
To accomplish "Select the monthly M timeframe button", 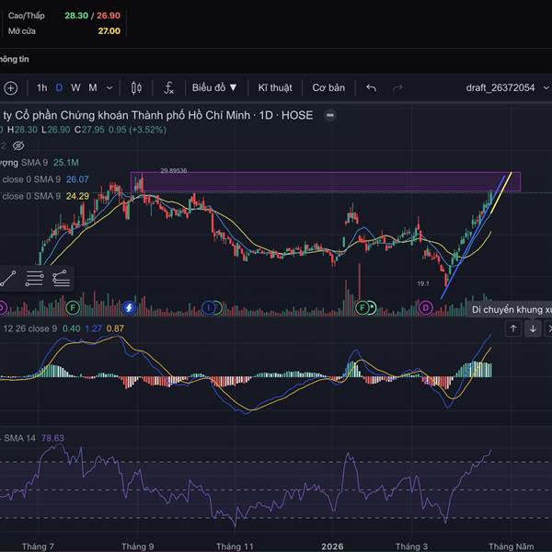I will click(92, 88).
